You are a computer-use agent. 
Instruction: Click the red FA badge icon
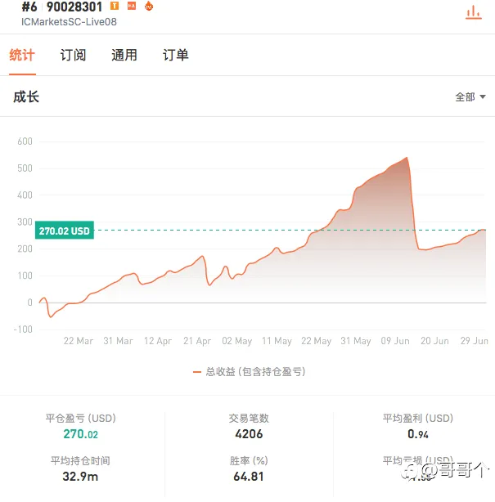coord(132,6)
